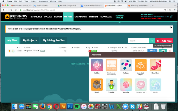Switch to the My Projects tab
Screen dimensions: 178x111
(30, 41)
